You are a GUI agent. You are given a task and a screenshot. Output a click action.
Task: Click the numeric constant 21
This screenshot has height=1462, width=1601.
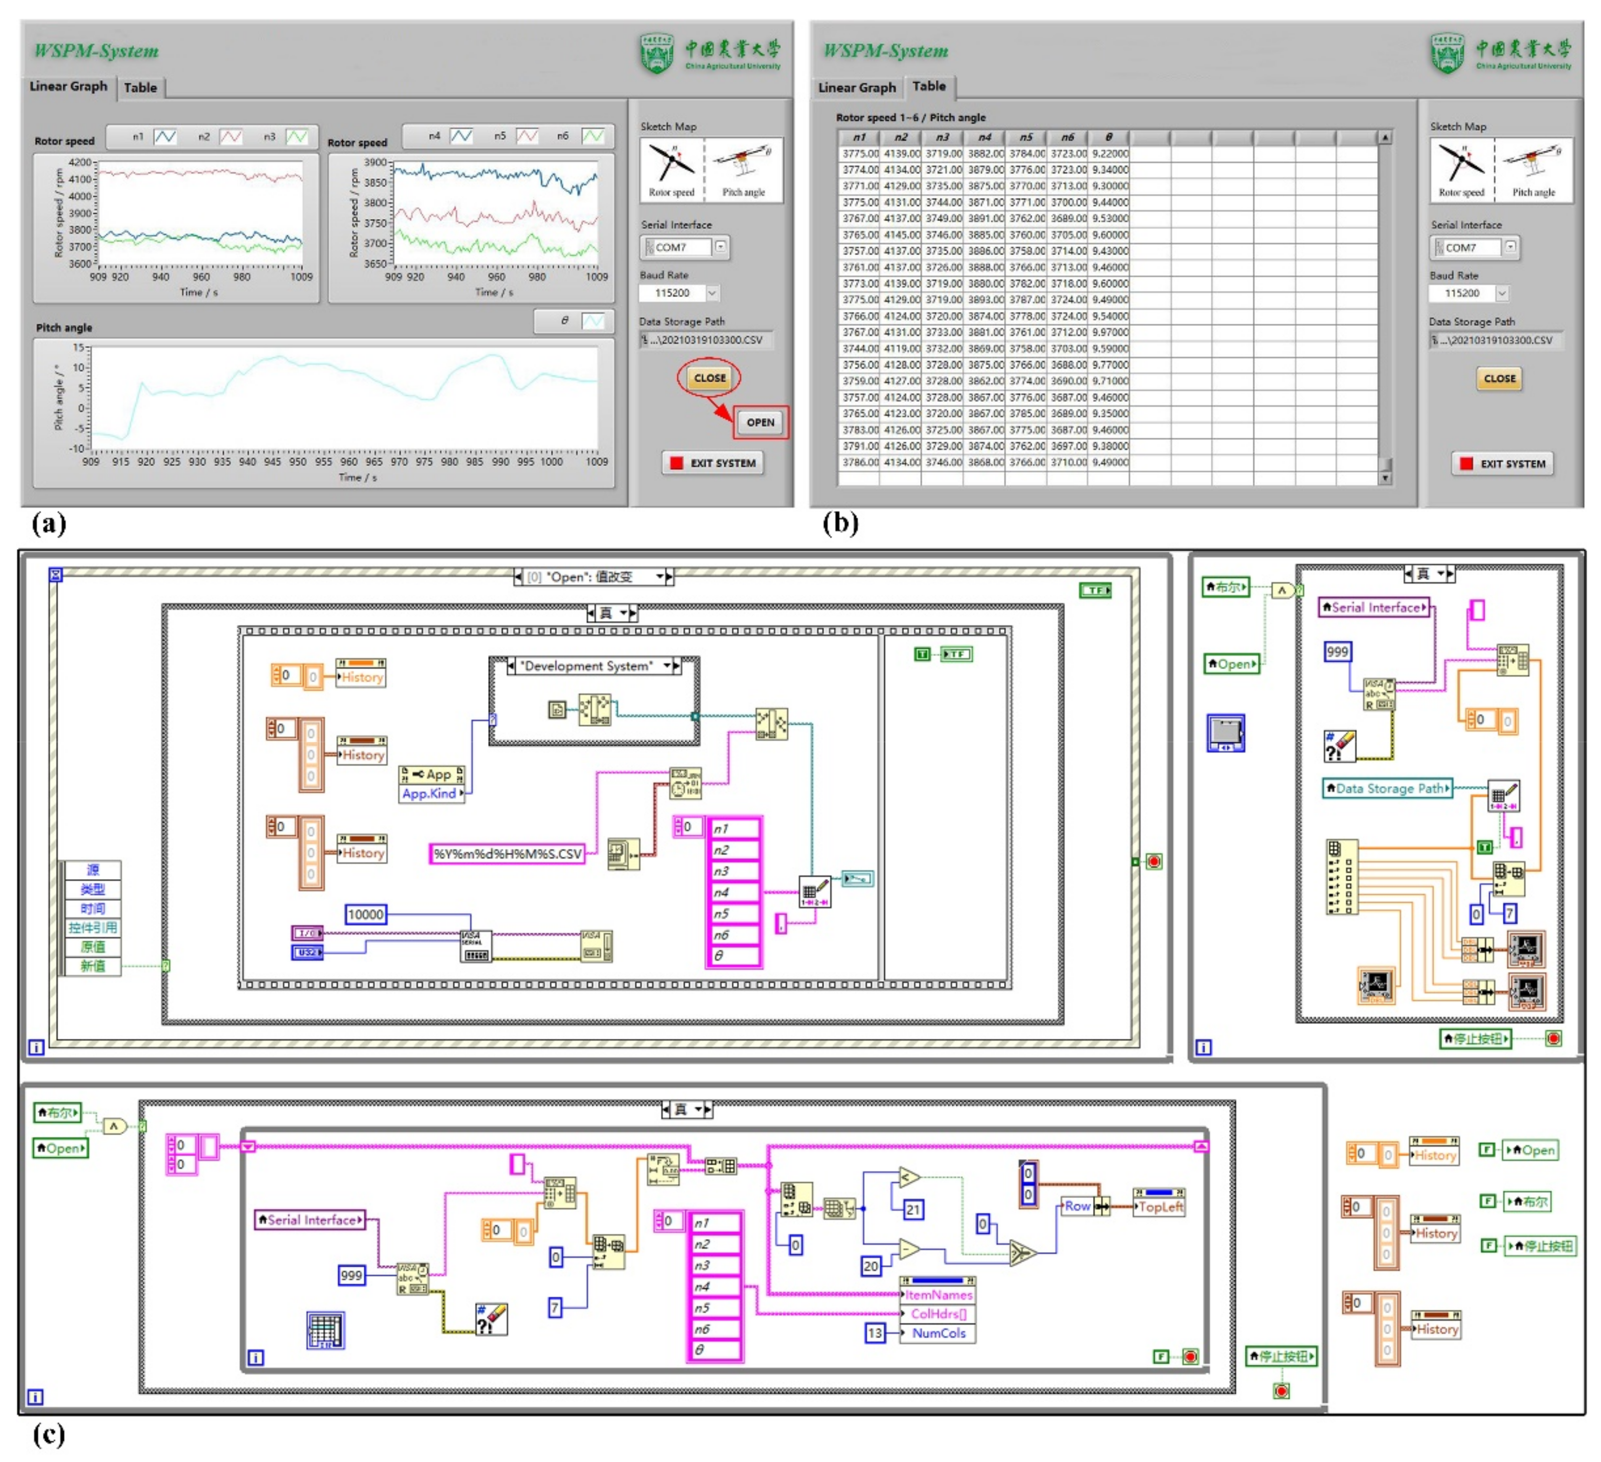click(x=912, y=1210)
